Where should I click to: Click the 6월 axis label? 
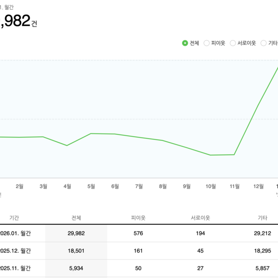(x=115, y=186)
